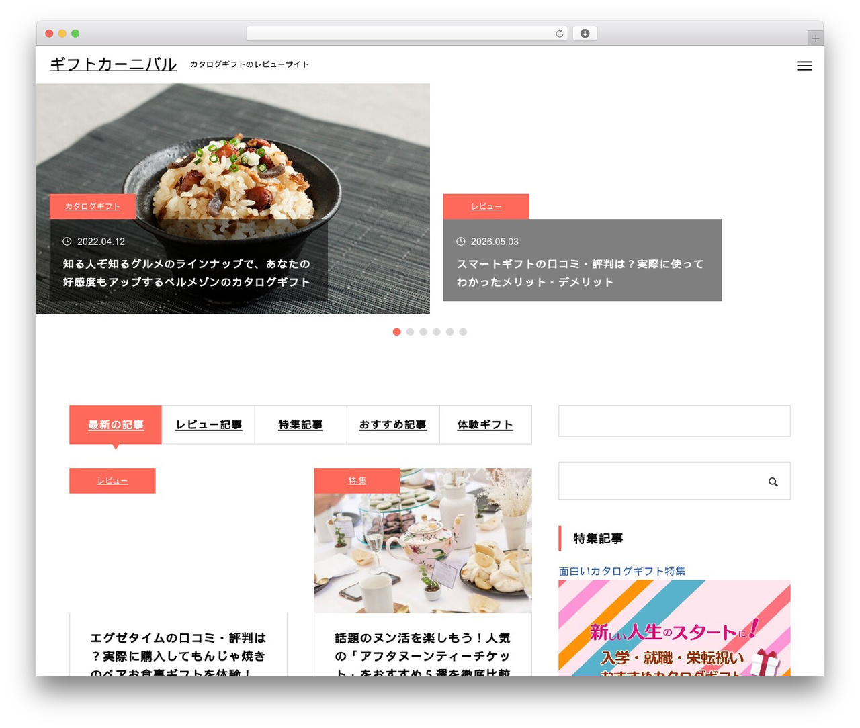Click the browser address bar

pos(406,34)
